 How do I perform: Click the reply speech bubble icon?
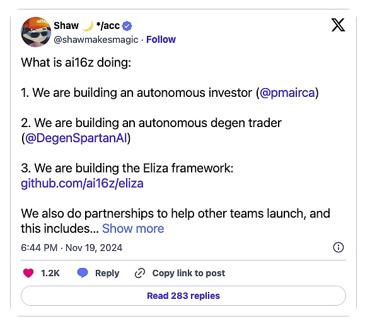pyautogui.click(x=83, y=272)
